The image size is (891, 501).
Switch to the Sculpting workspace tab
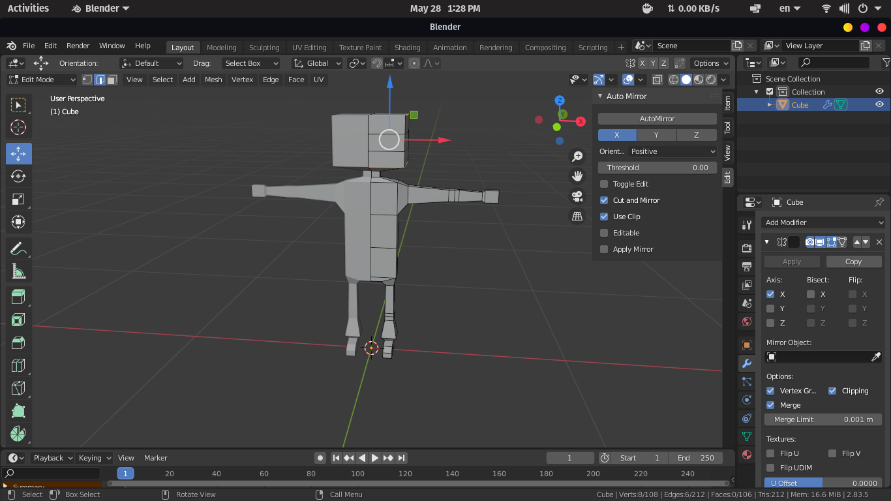point(264,48)
